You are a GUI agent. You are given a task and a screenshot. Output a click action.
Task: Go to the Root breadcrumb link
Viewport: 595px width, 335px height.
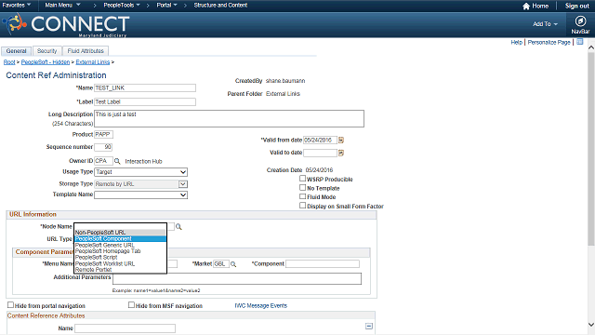click(9, 62)
